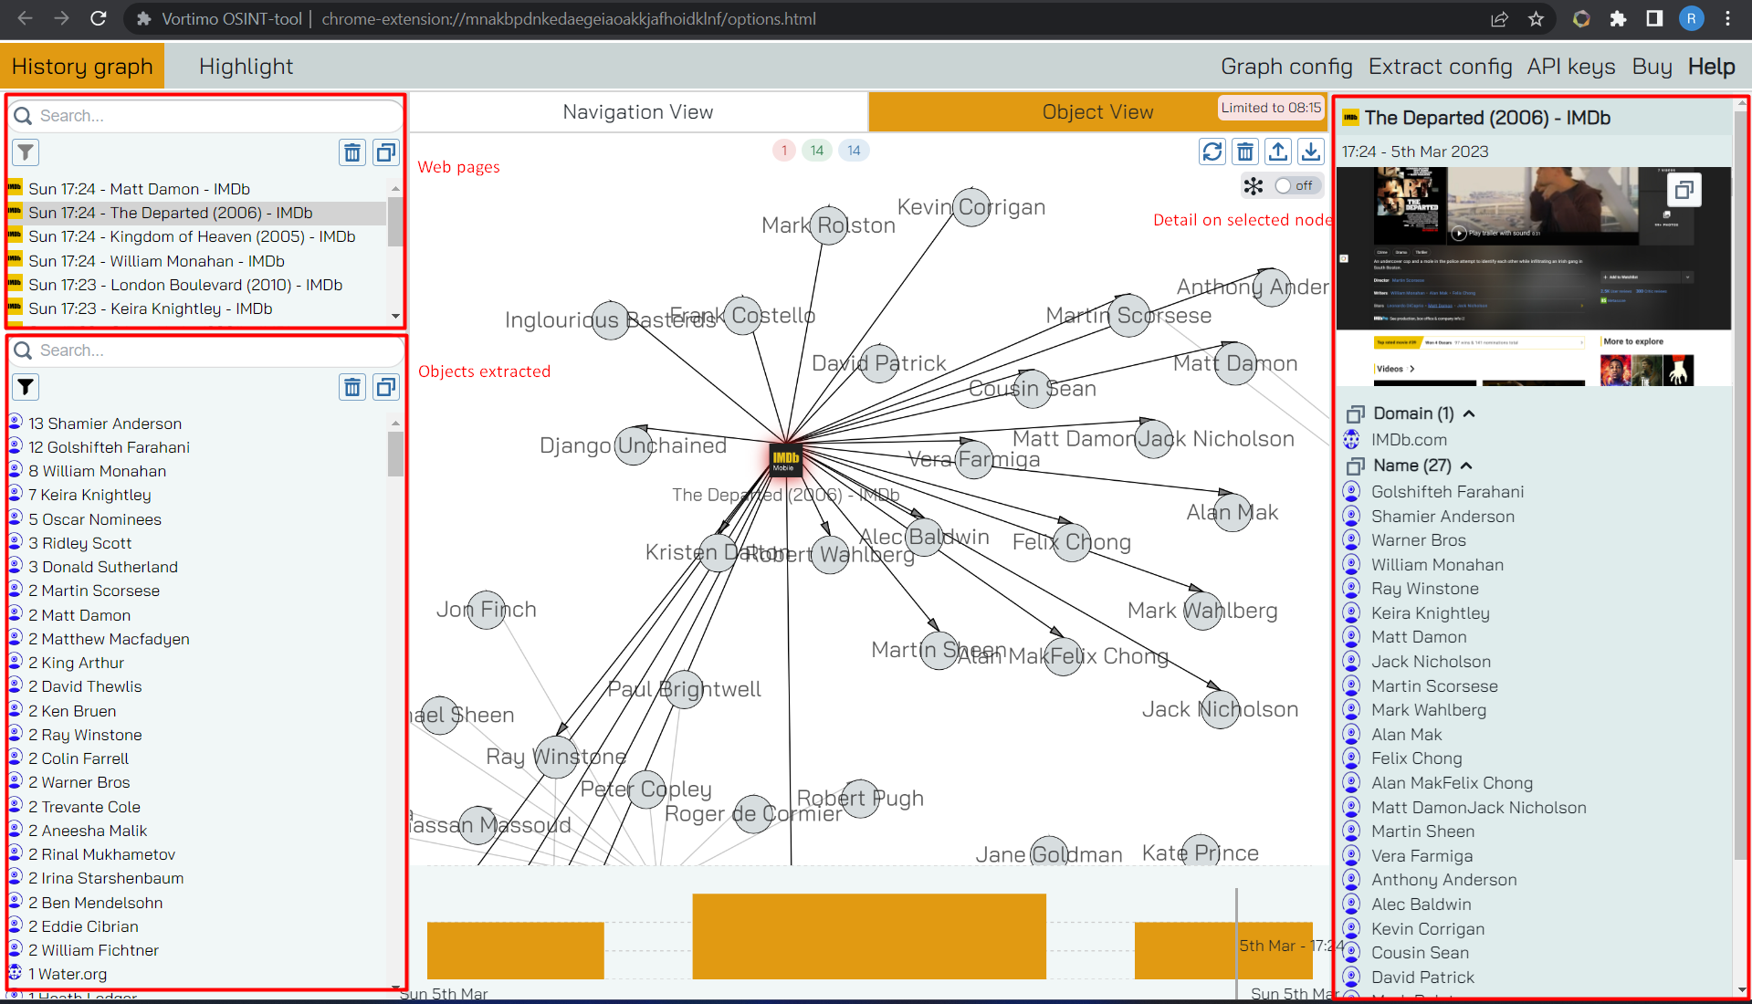Click the Django Unchained graph node

pyautogui.click(x=635, y=445)
